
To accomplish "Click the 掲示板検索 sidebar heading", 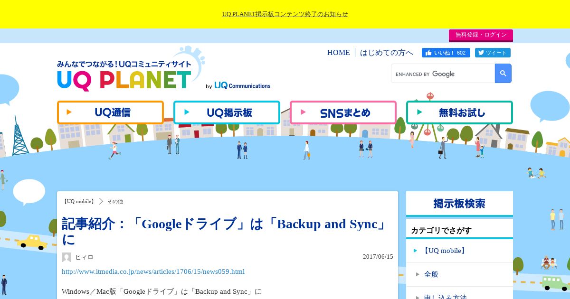I will click(459, 204).
